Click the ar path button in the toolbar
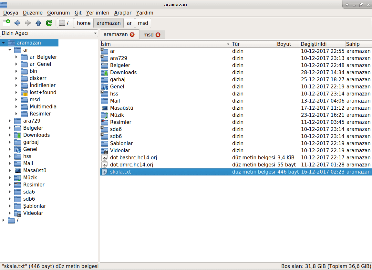Viewport: 372px width, 270px height. 129,23
